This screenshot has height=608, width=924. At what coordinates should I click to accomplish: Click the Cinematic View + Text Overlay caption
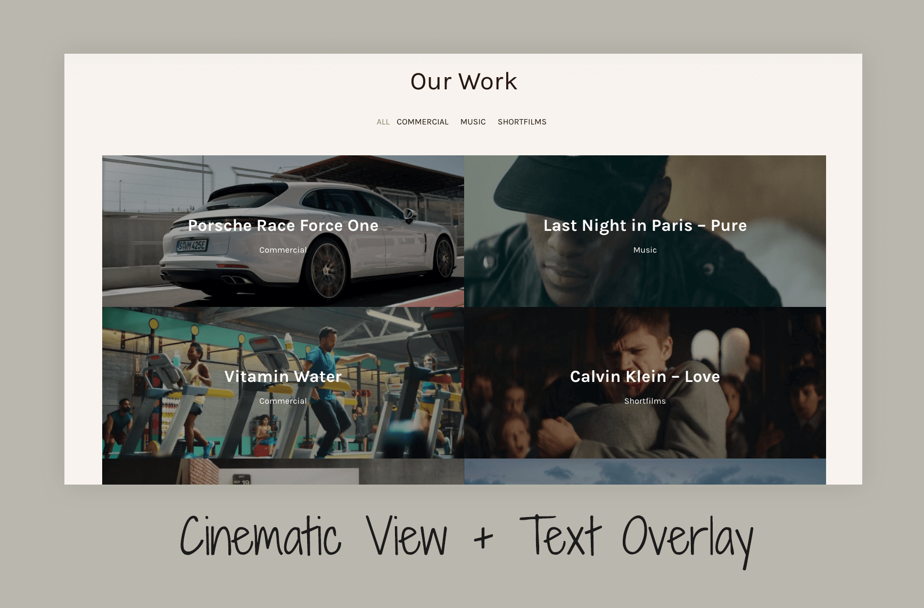(466, 537)
